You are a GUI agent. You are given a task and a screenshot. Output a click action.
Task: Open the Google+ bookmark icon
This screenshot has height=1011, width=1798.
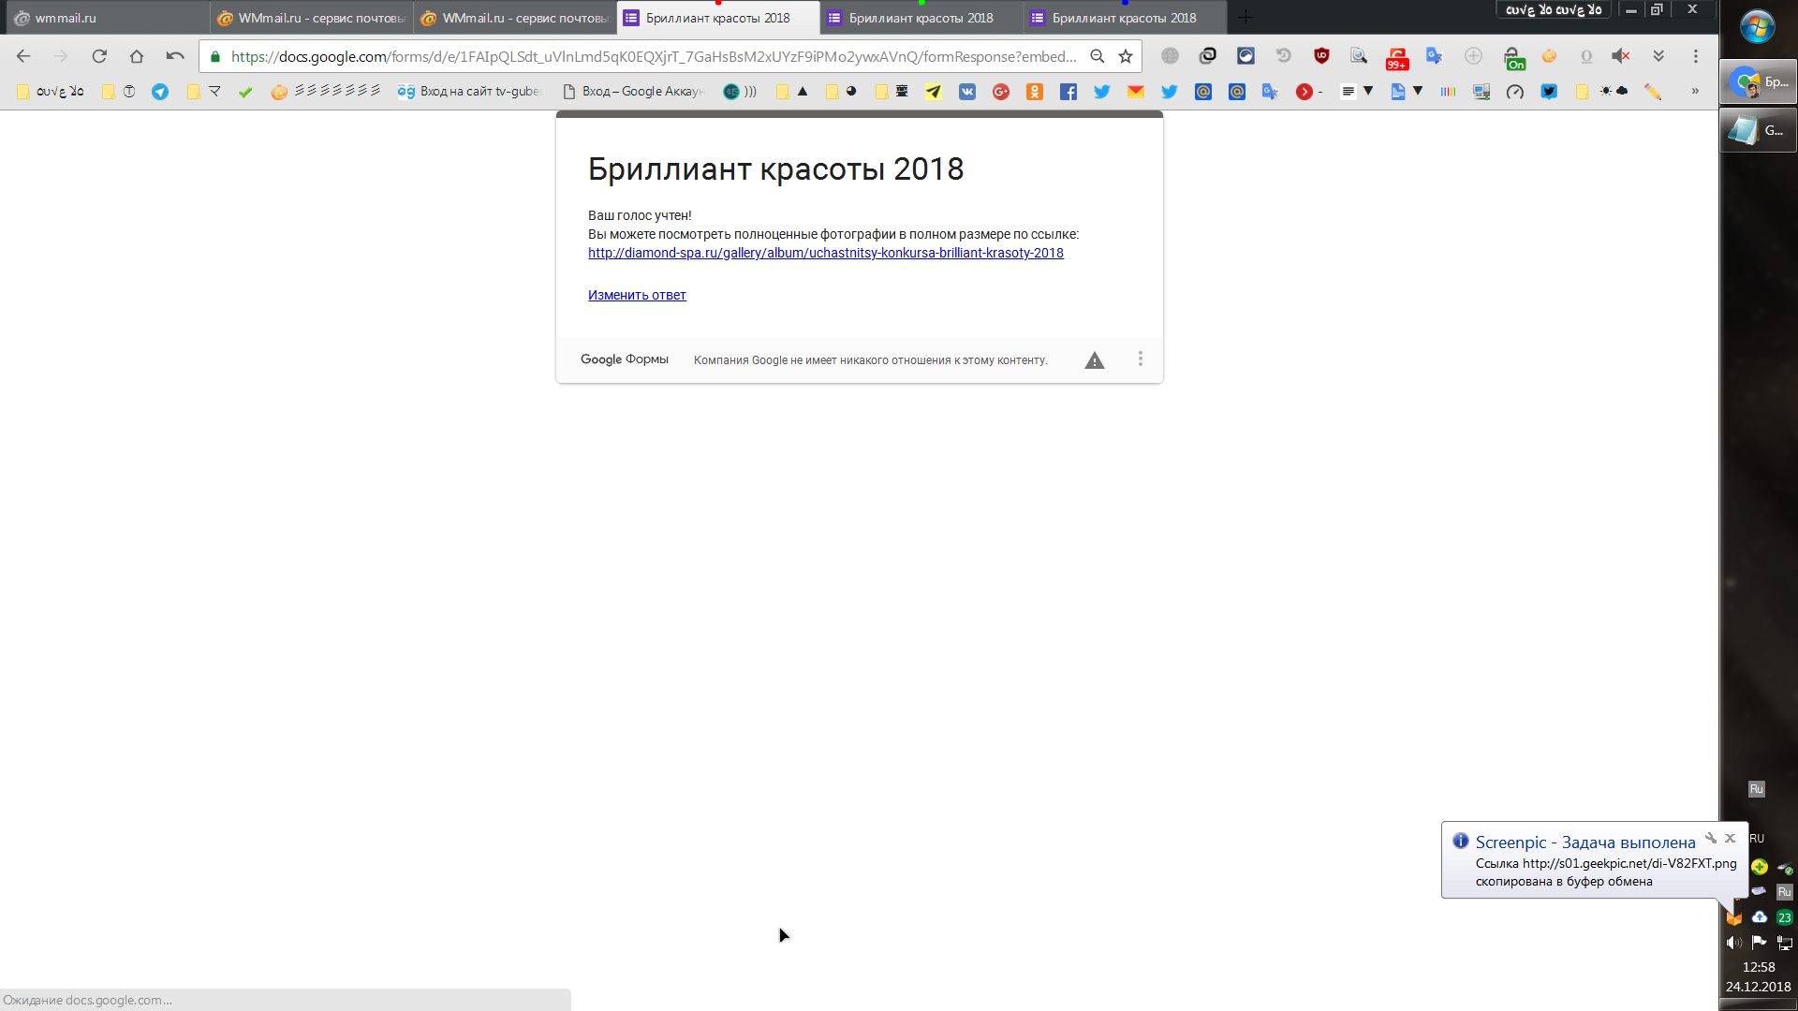click(x=1001, y=91)
